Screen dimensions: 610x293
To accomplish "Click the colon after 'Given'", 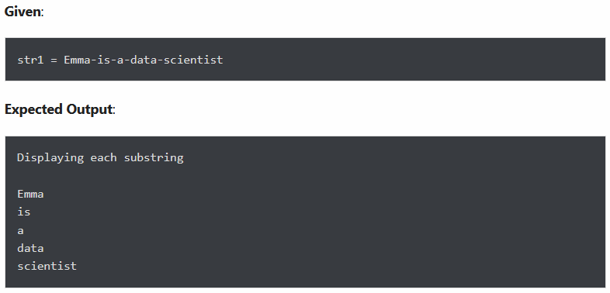I will tap(43, 13).
